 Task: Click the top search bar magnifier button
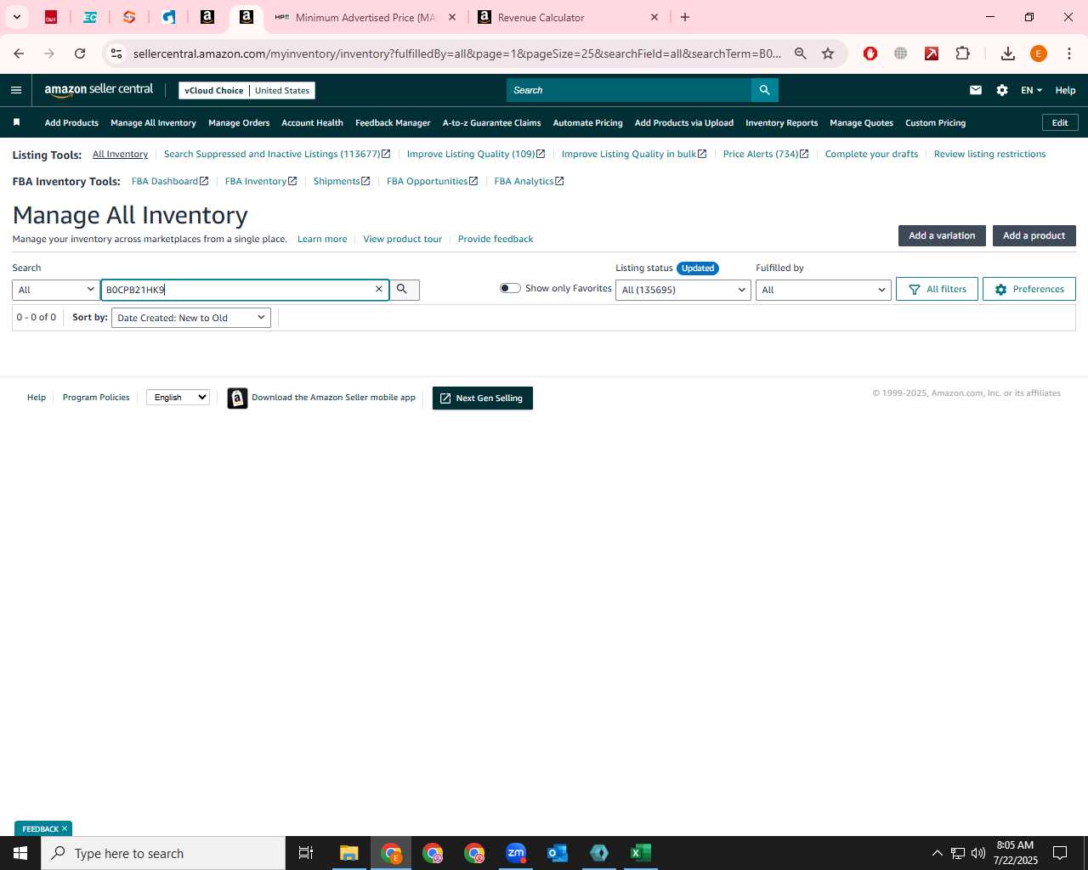coord(764,90)
